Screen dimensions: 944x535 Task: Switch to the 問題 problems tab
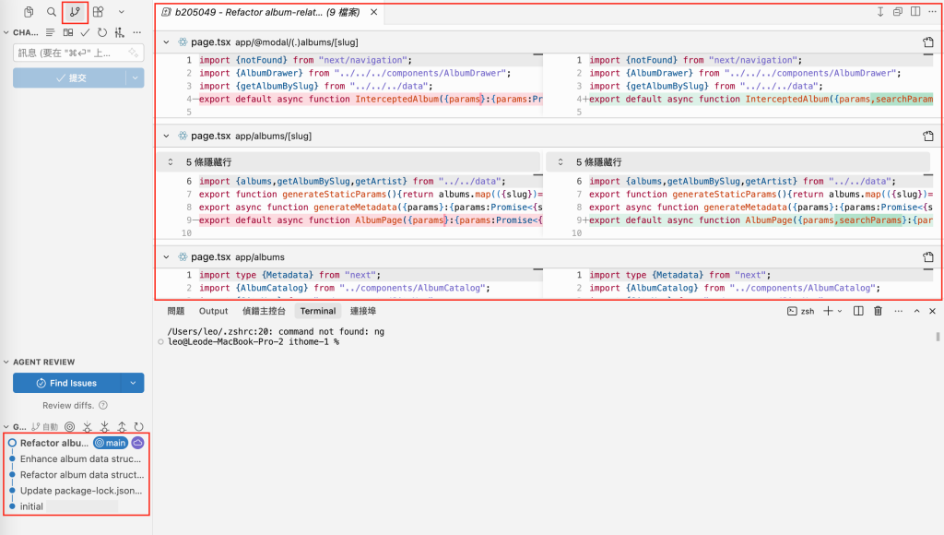[176, 311]
